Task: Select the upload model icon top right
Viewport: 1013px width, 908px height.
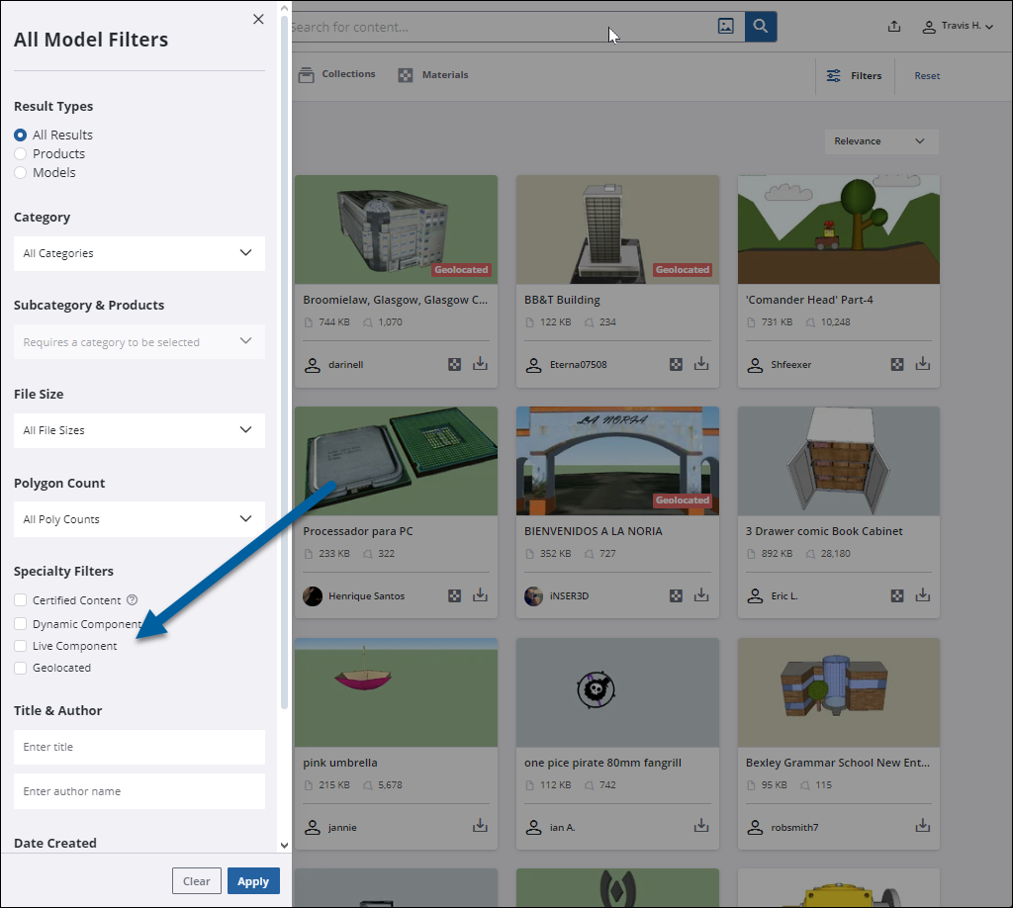Action: (x=894, y=26)
